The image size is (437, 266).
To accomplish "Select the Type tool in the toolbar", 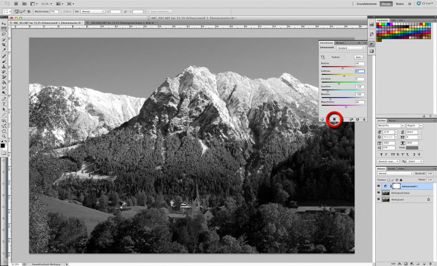I will (x=4, y=104).
